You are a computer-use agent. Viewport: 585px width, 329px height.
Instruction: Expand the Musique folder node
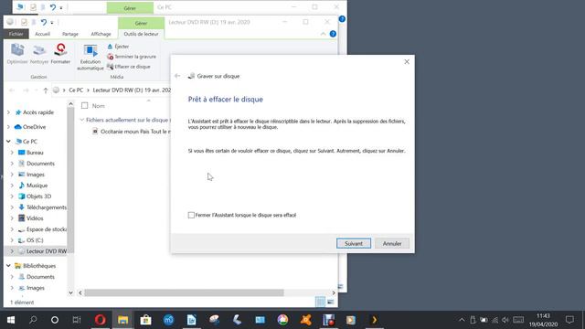(x=12, y=186)
